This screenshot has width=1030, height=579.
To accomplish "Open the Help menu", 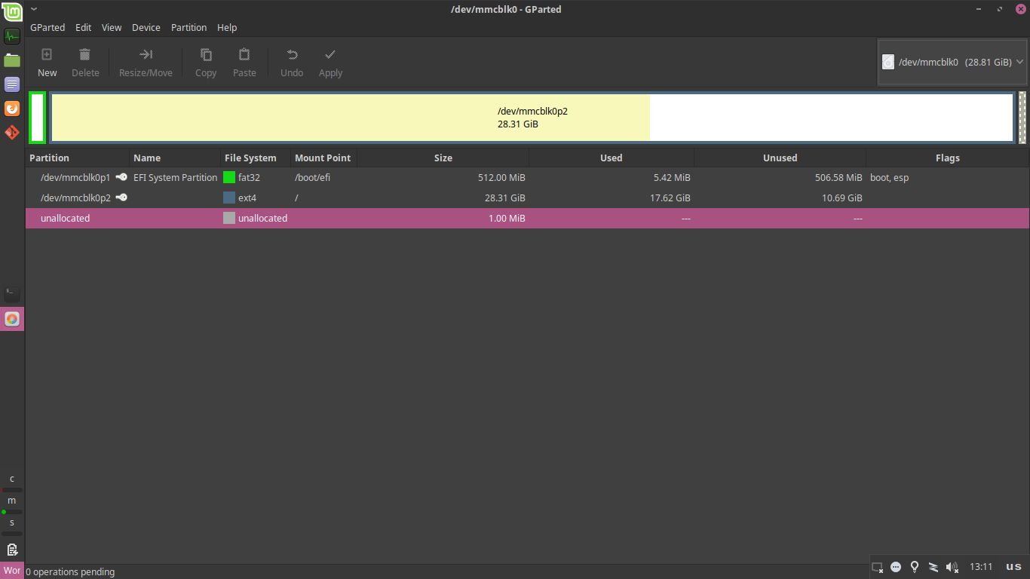I will click(227, 27).
